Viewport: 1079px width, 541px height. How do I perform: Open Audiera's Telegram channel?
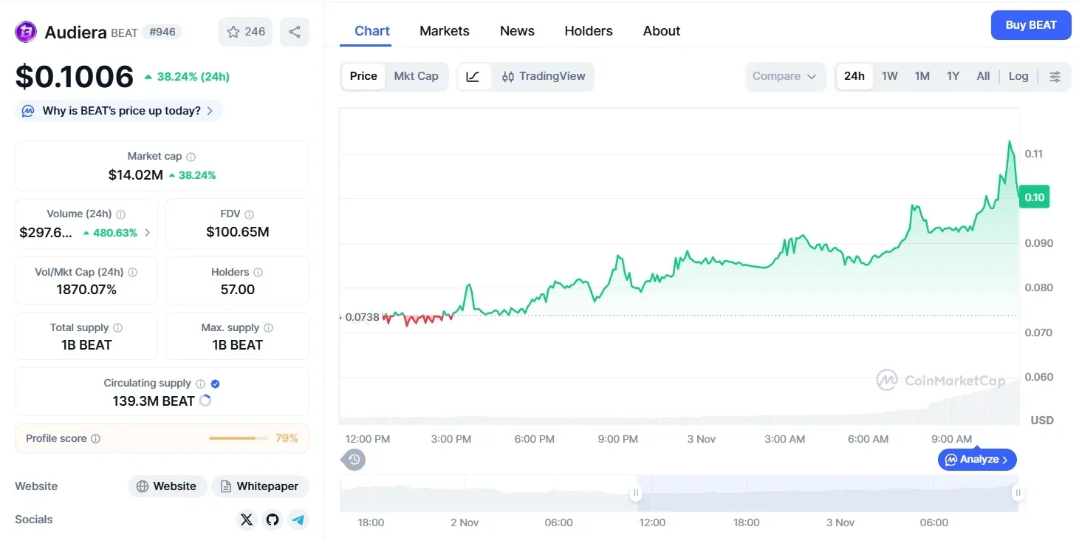(298, 520)
